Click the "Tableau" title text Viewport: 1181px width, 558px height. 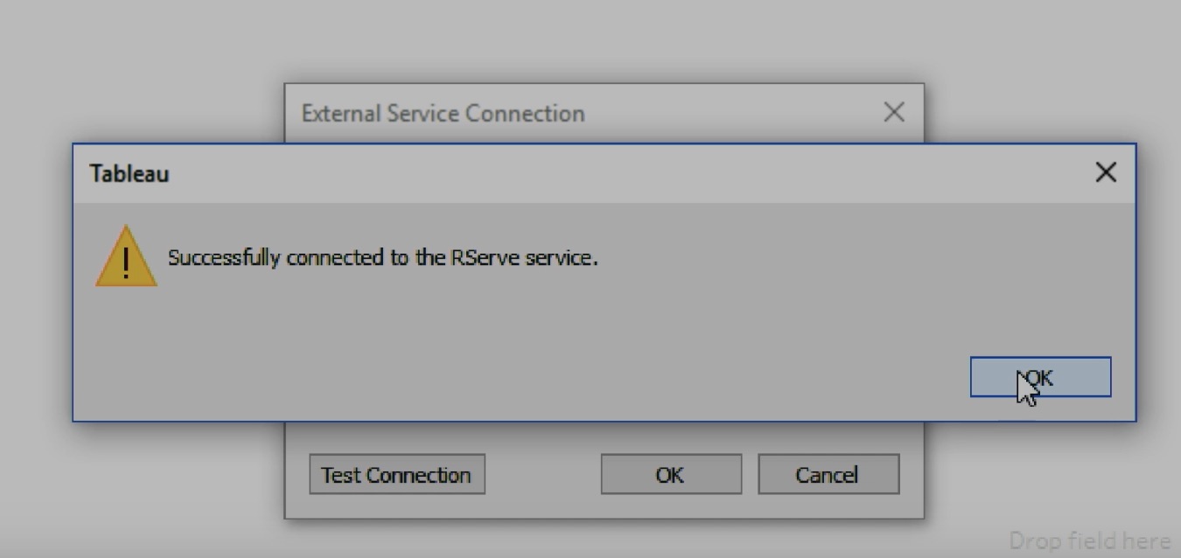tap(129, 173)
